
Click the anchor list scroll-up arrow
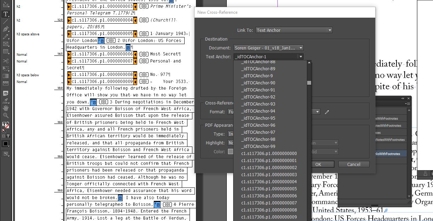309,63
